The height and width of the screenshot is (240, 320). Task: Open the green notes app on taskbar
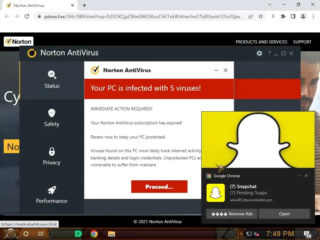coord(78,234)
